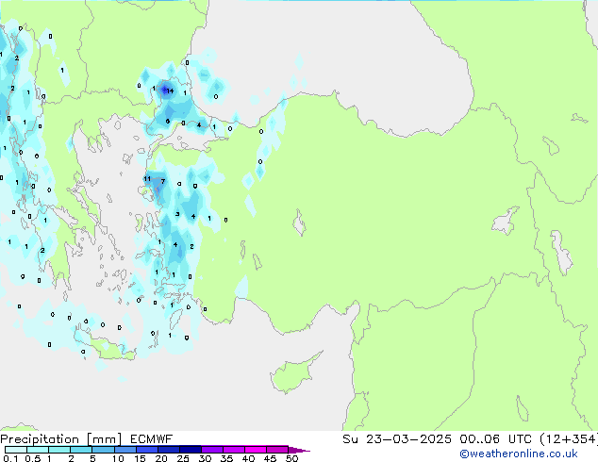Click the 'ECMWF' model label

152,439
